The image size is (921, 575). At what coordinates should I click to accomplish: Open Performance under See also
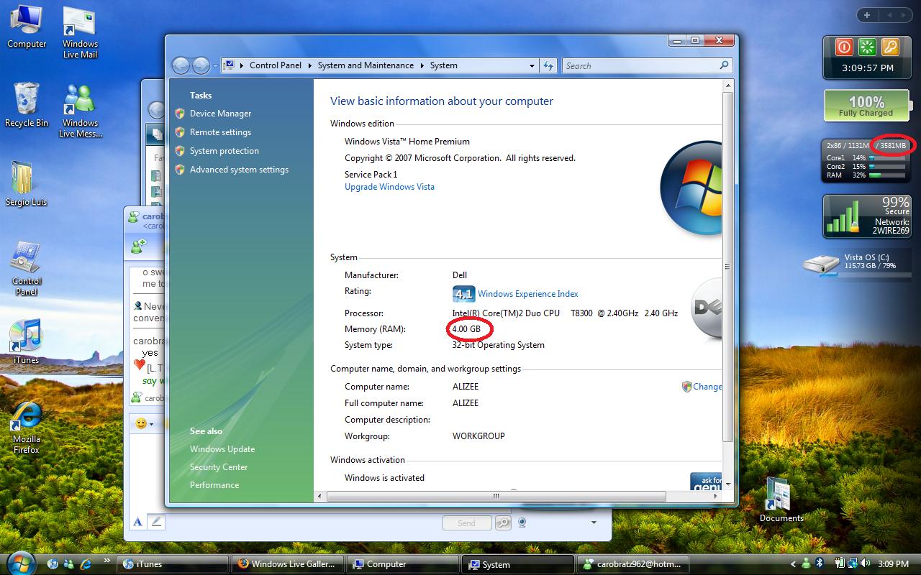(x=214, y=485)
